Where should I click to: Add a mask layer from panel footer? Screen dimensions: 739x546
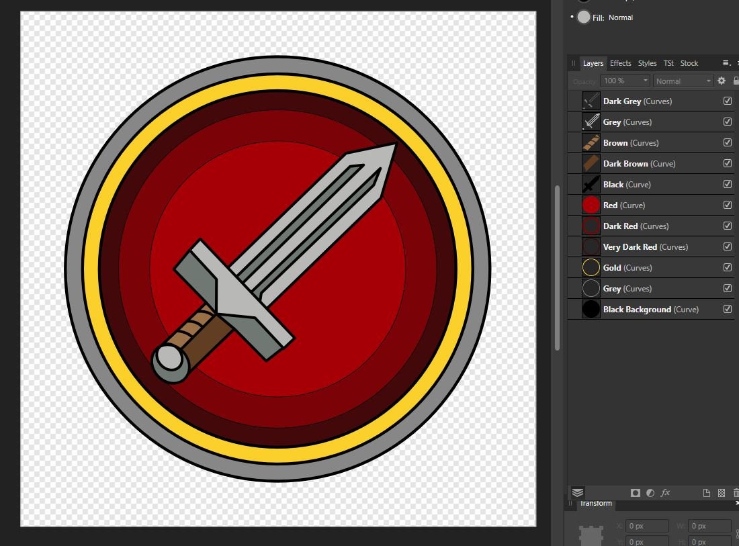[x=636, y=492]
